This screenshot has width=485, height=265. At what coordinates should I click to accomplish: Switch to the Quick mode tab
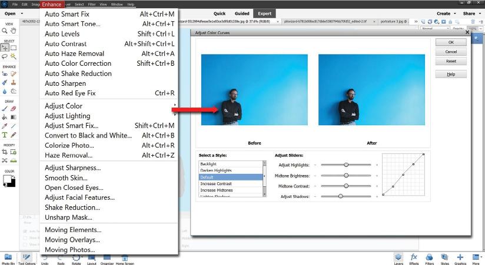coord(220,14)
